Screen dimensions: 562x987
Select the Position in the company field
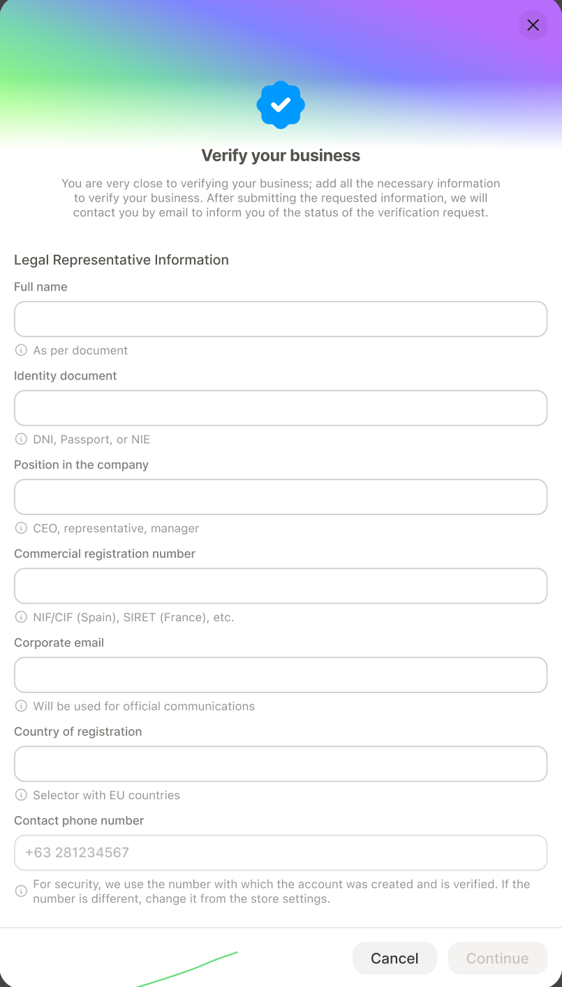click(x=281, y=497)
